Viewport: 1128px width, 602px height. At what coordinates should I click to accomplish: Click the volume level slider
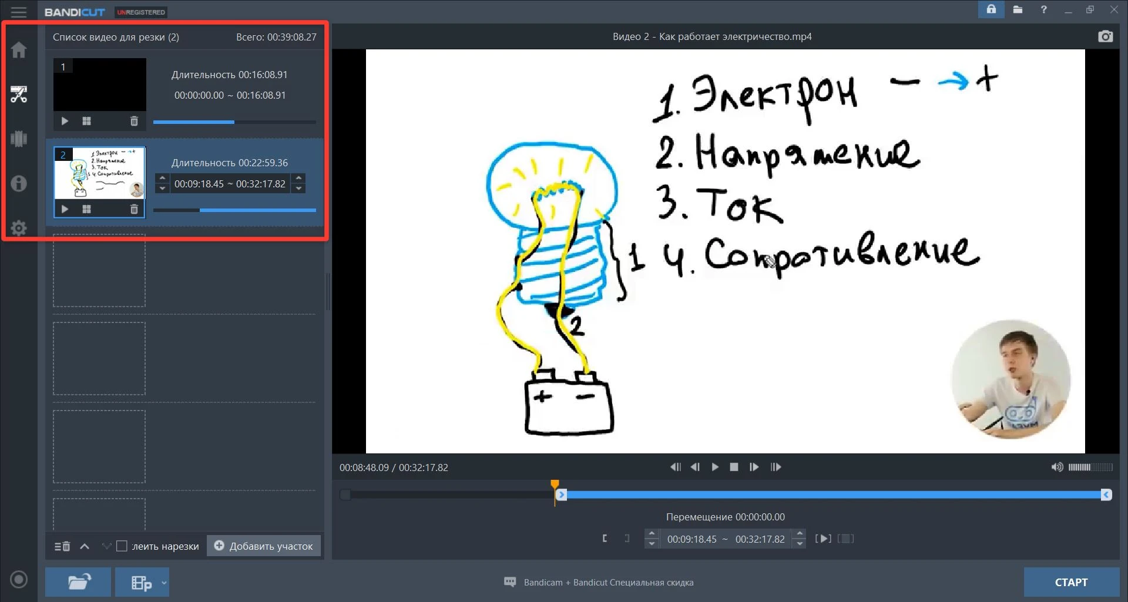[1090, 467]
